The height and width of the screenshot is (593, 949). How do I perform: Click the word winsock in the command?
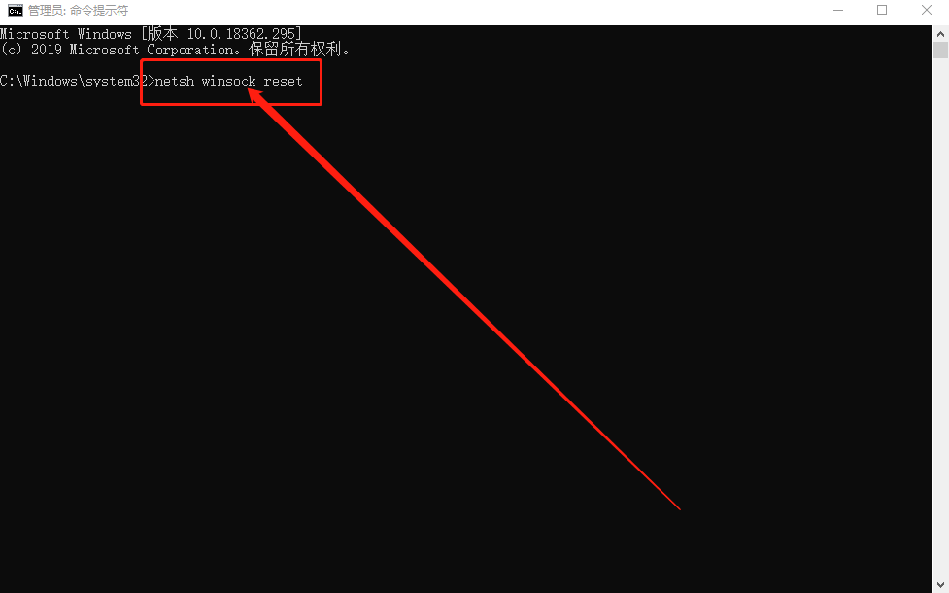pyautogui.click(x=228, y=81)
